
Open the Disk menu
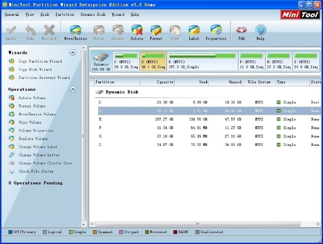click(45, 14)
